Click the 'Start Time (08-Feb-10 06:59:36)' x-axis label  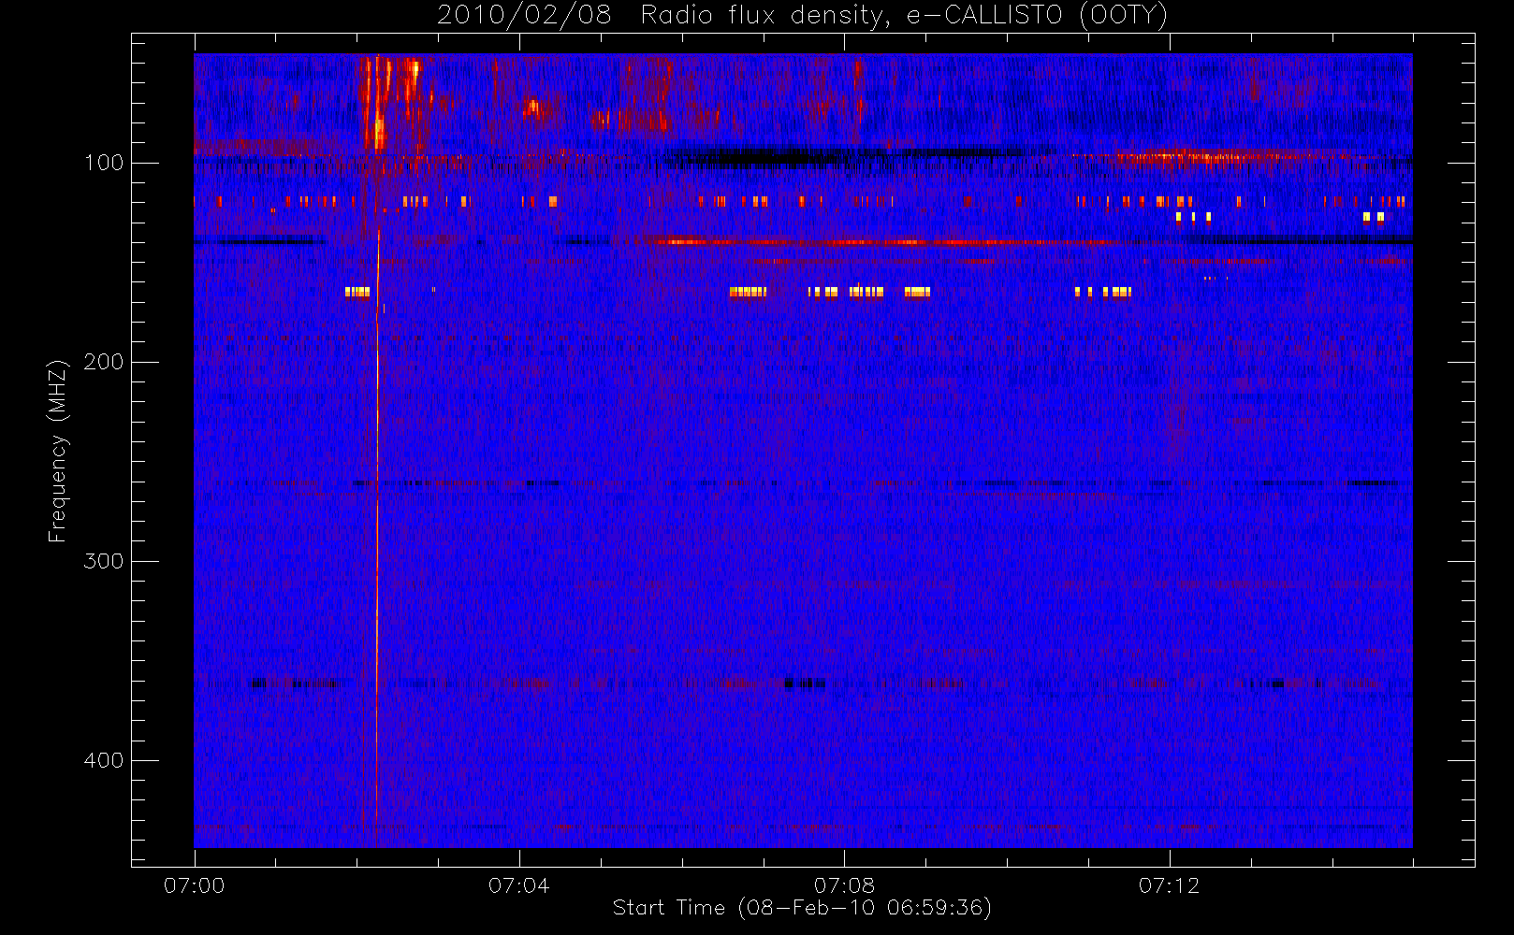[x=802, y=908]
